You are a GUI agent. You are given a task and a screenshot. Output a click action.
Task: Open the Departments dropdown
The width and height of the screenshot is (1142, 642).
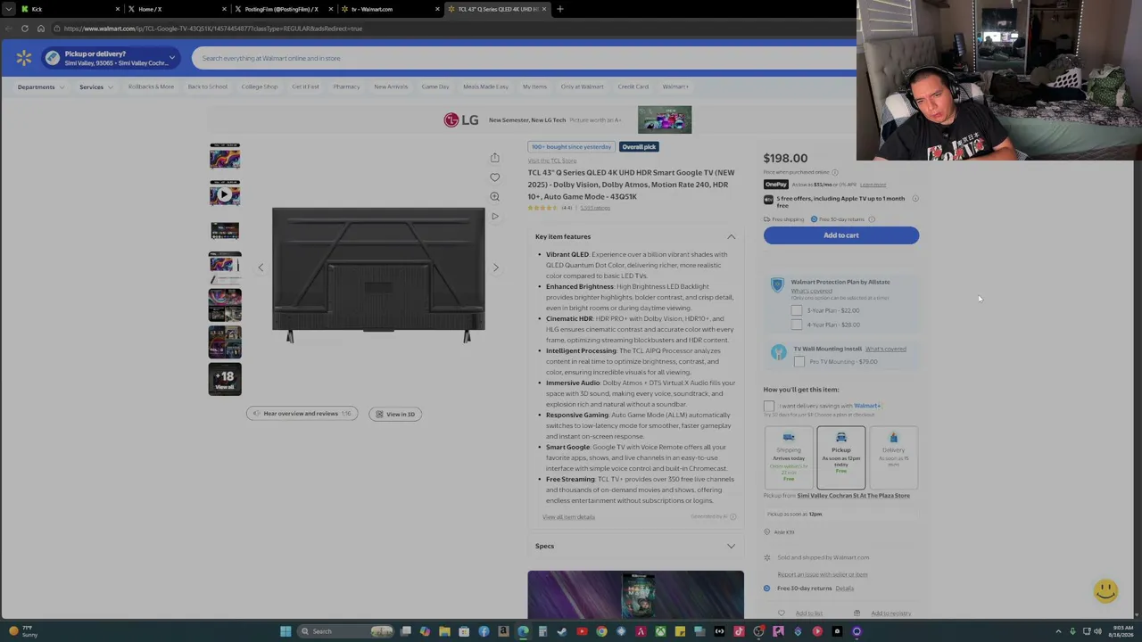(x=41, y=86)
